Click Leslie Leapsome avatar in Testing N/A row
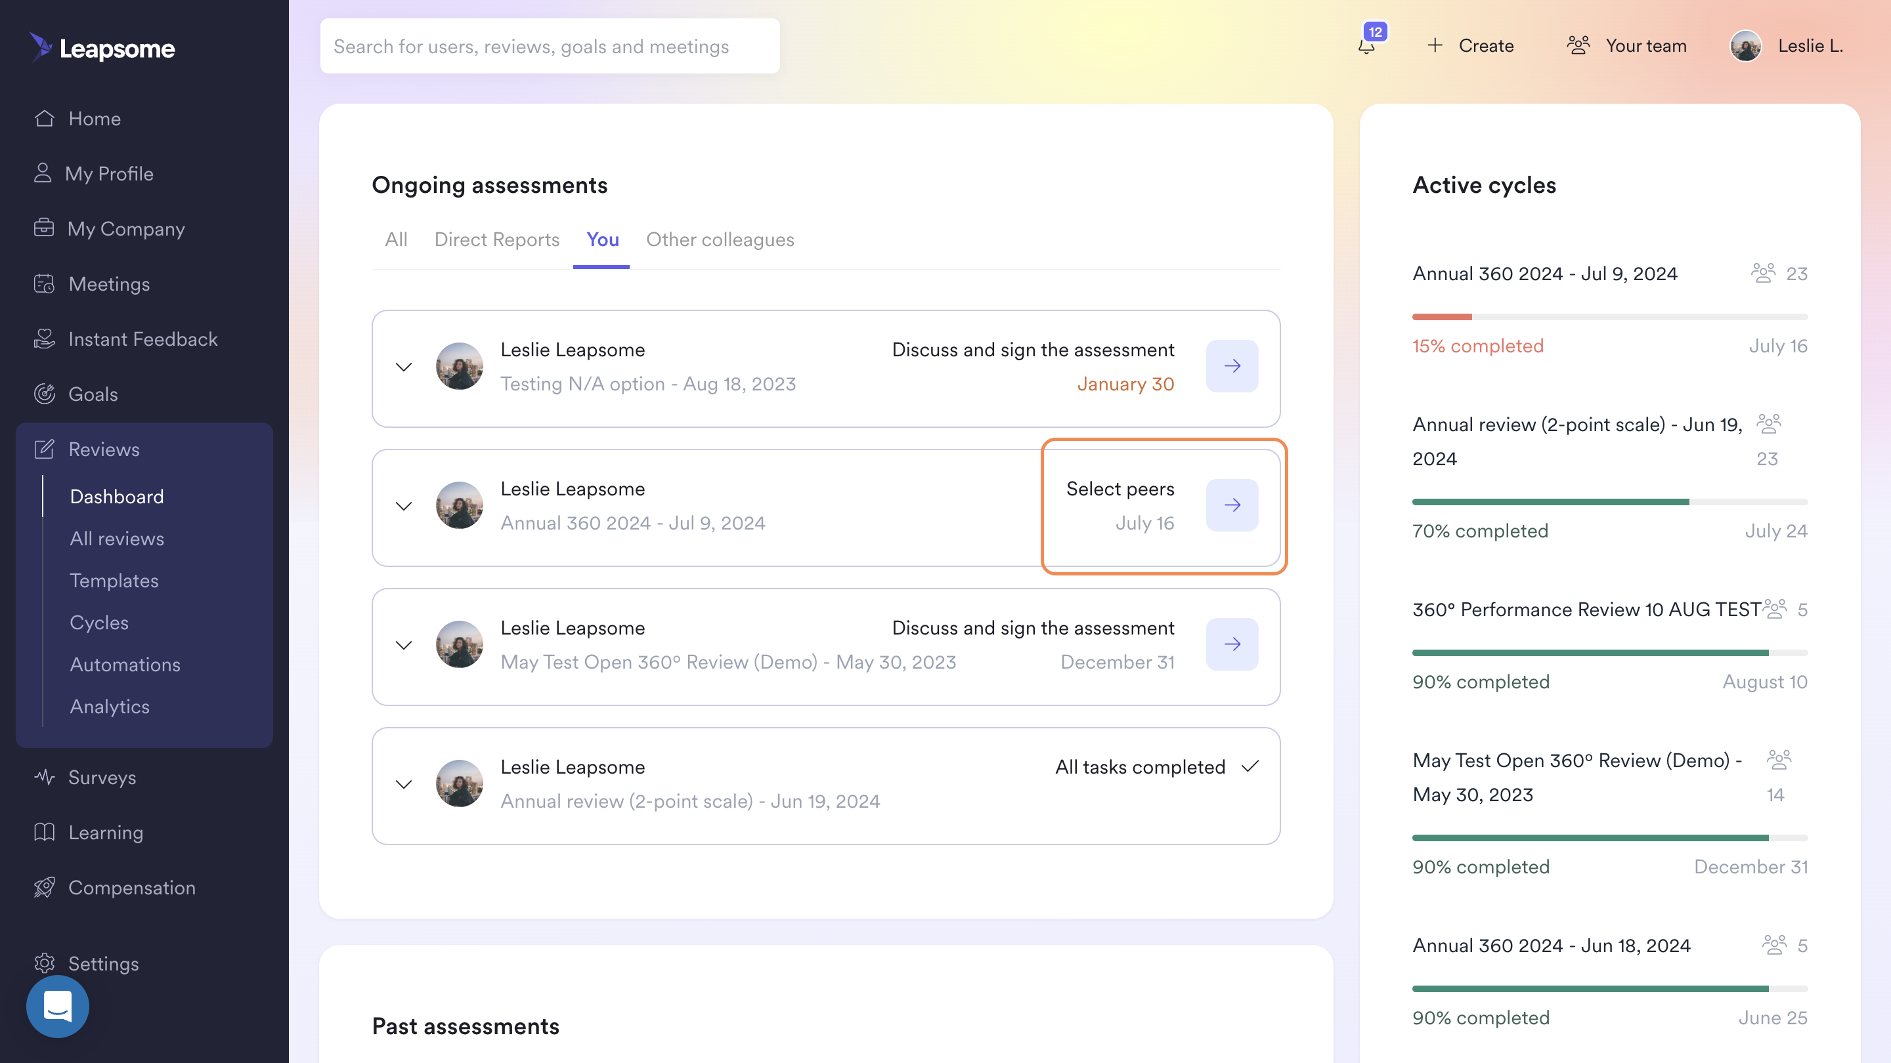This screenshot has width=1891, height=1063. (x=459, y=365)
